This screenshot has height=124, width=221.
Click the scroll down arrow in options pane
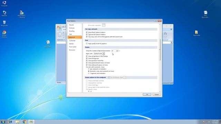[x=160, y=92]
